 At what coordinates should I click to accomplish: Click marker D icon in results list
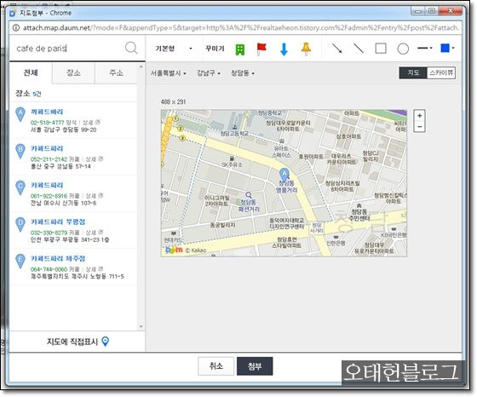[20, 224]
